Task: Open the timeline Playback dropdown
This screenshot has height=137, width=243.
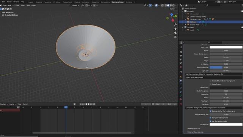Action: tap(4, 104)
